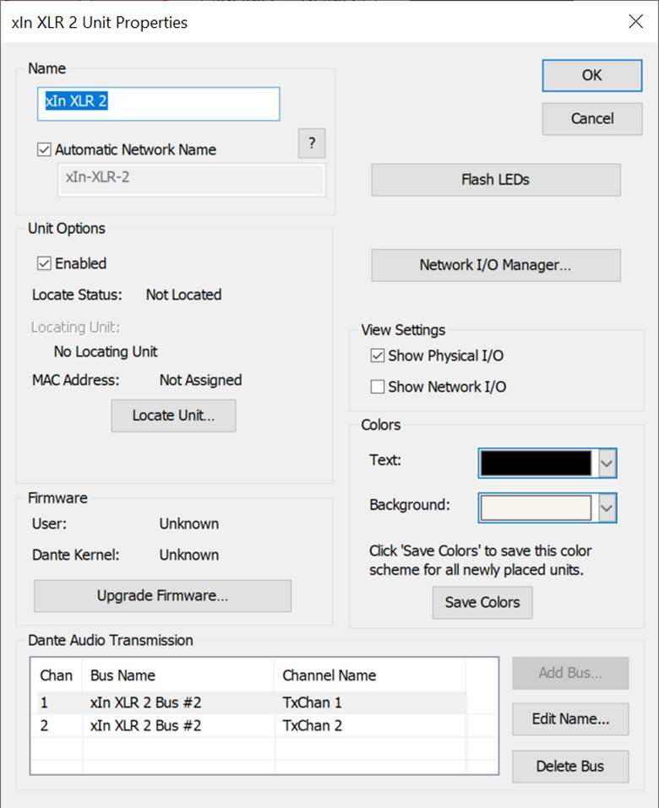Click the black Text color swatch

coord(536,463)
